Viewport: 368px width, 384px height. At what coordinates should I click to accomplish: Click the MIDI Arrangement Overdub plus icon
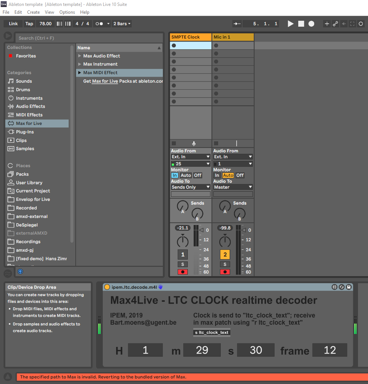[x=327, y=24]
